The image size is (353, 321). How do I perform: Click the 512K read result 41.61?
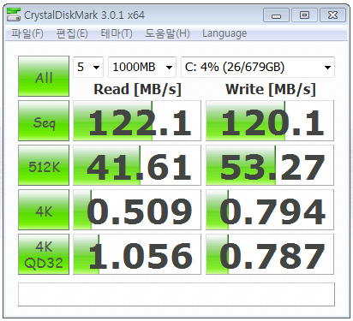coord(137,165)
